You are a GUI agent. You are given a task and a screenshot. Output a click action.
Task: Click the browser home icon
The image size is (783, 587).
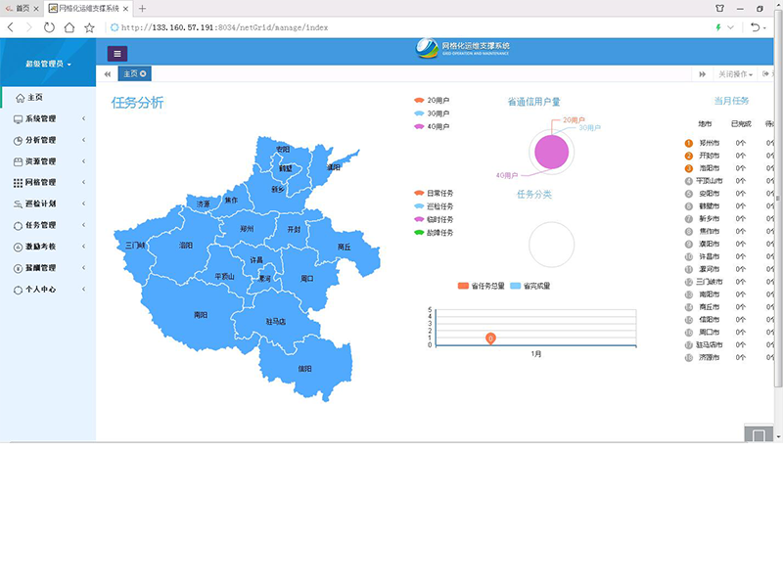pos(69,27)
